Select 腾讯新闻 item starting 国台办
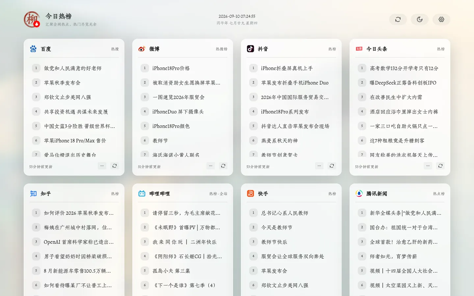The height and width of the screenshot is (296, 474). (x=404, y=227)
